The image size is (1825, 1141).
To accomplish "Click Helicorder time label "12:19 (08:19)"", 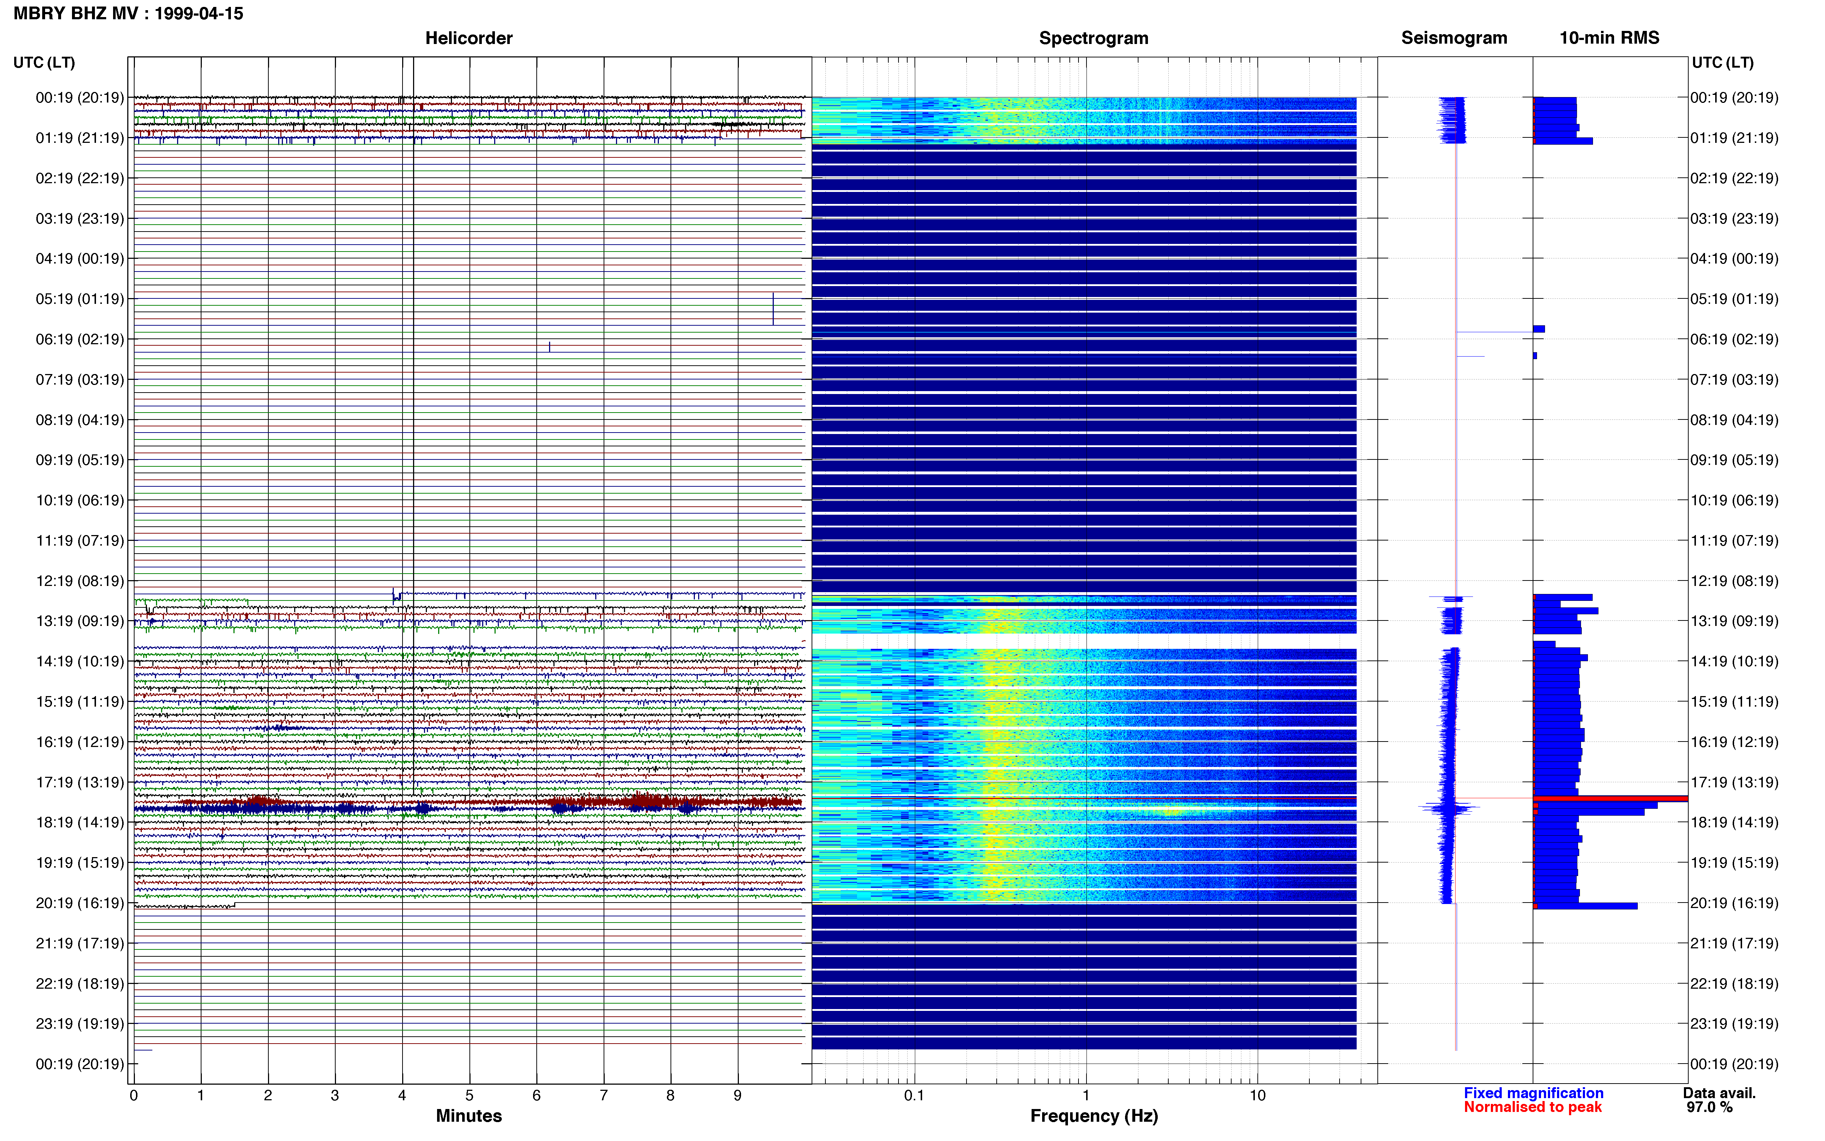I will coord(80,581).
